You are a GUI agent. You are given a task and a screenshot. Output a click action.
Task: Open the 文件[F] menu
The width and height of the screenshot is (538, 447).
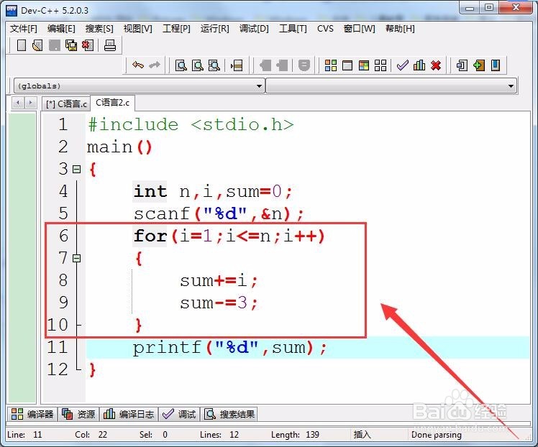[x=23, y=29]
